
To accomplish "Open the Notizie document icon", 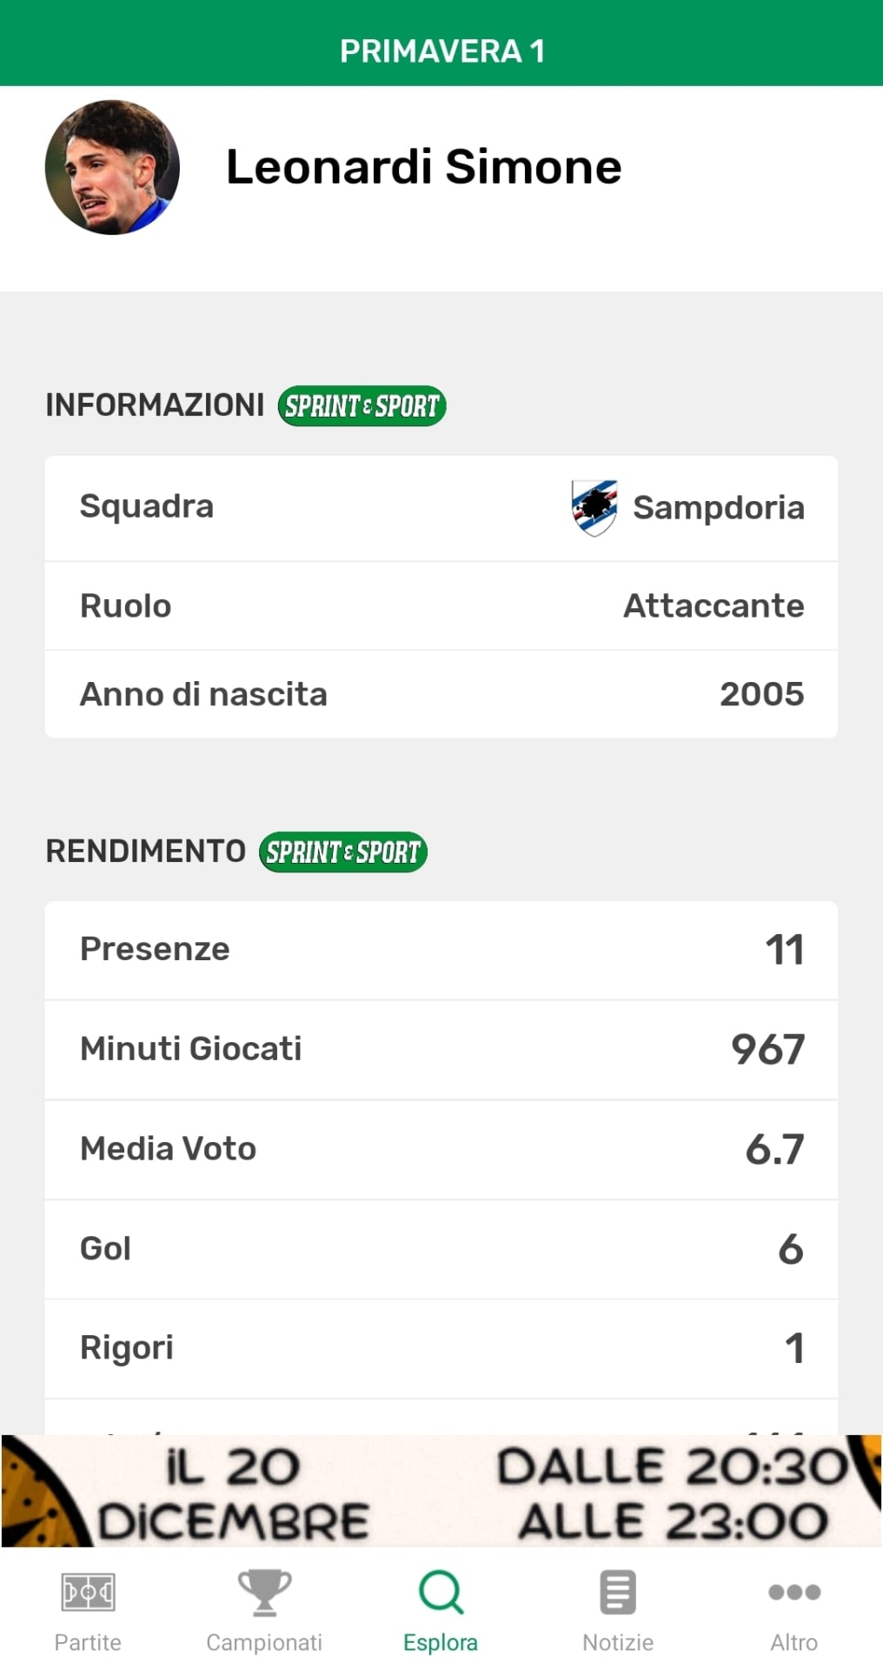I will coord(618,1593).
